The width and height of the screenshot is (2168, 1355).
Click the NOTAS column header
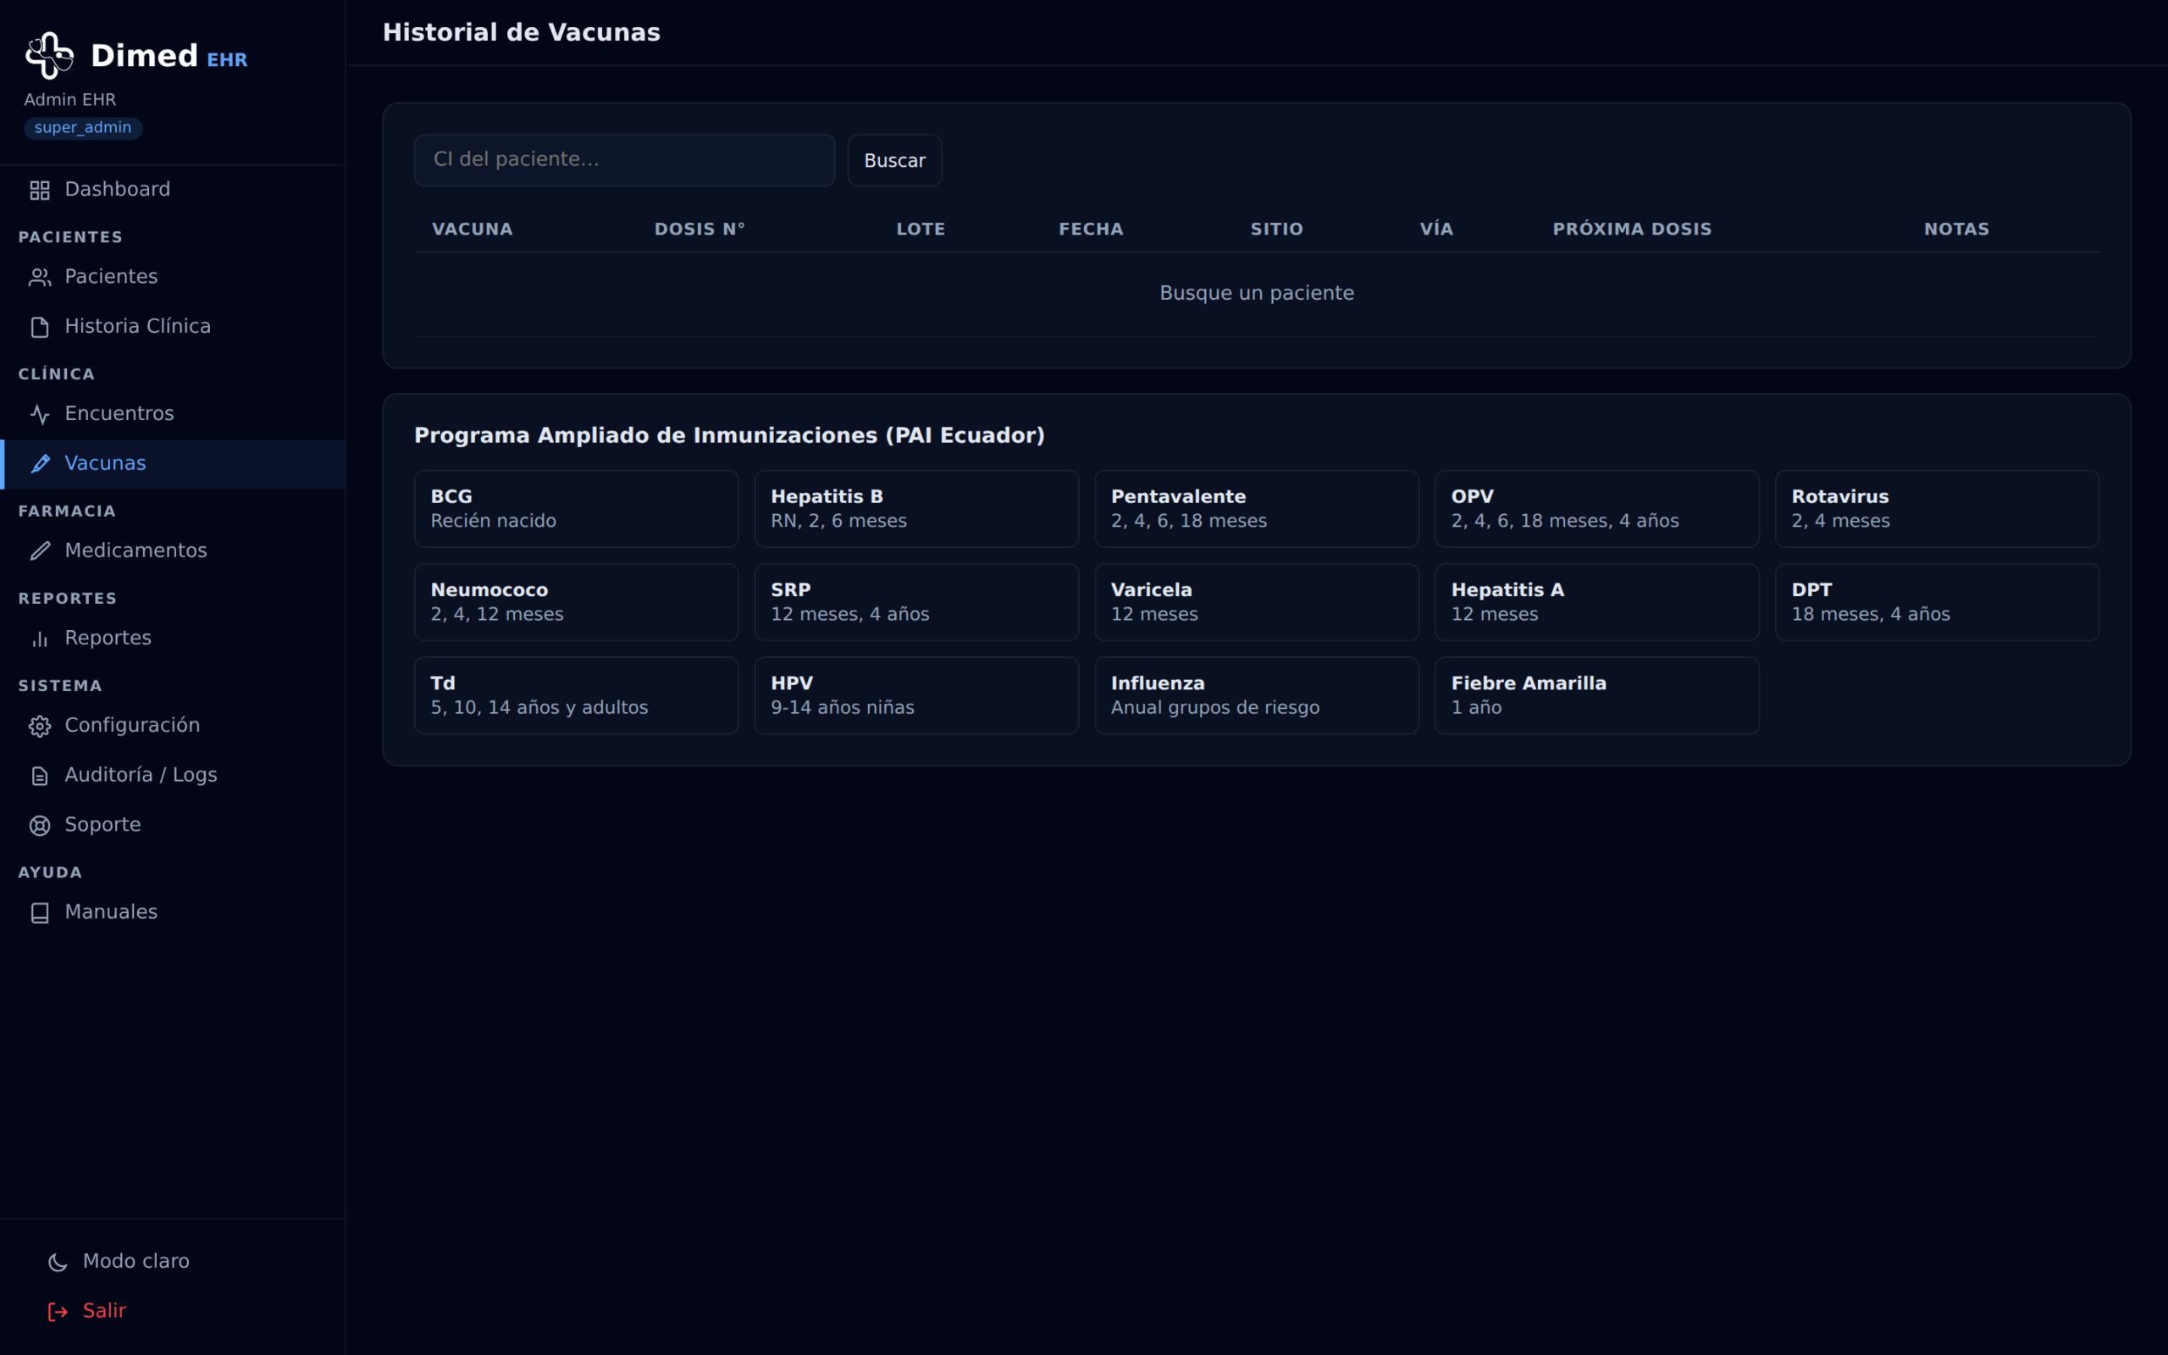[x=1955, y=230]
